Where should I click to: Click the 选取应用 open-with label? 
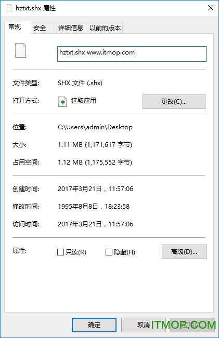[x=84, y=101]
